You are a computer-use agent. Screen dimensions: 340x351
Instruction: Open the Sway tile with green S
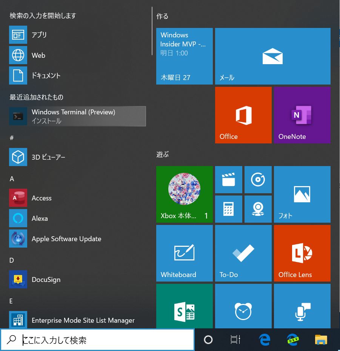tap(185, 306)
